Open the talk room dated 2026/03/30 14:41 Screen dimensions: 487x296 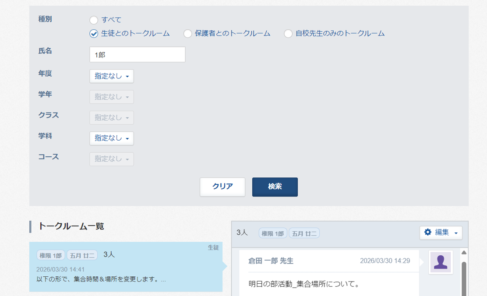[126, 267]
